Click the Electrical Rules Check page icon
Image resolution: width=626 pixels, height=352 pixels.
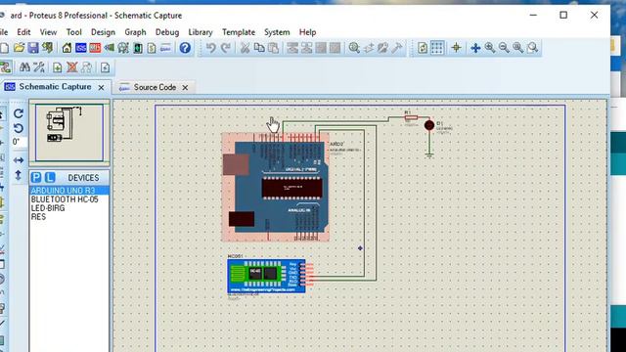[x=105, y=67]
